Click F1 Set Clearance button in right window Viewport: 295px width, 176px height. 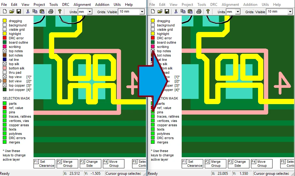click(192, 164)
